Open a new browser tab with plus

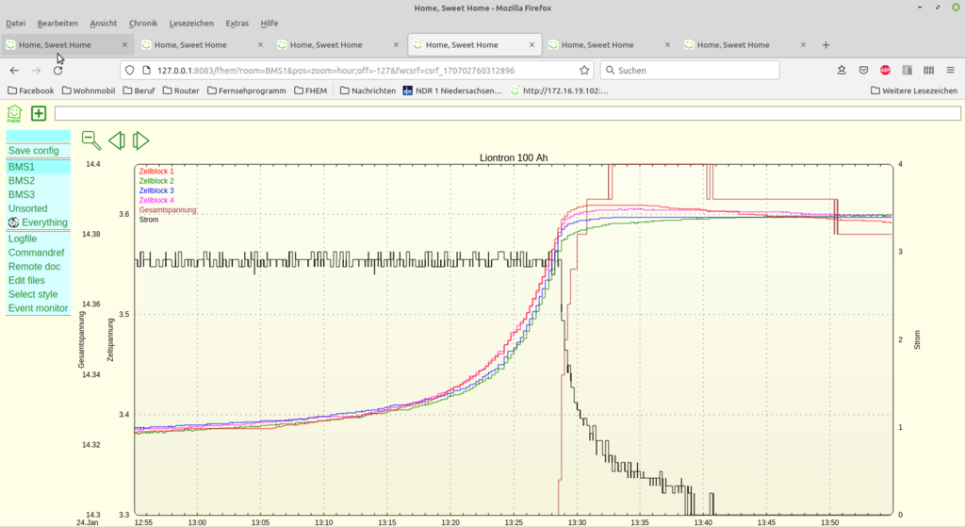826,45
